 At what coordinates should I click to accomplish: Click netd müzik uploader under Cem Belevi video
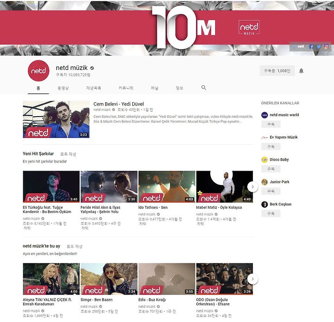pos(102,110)
